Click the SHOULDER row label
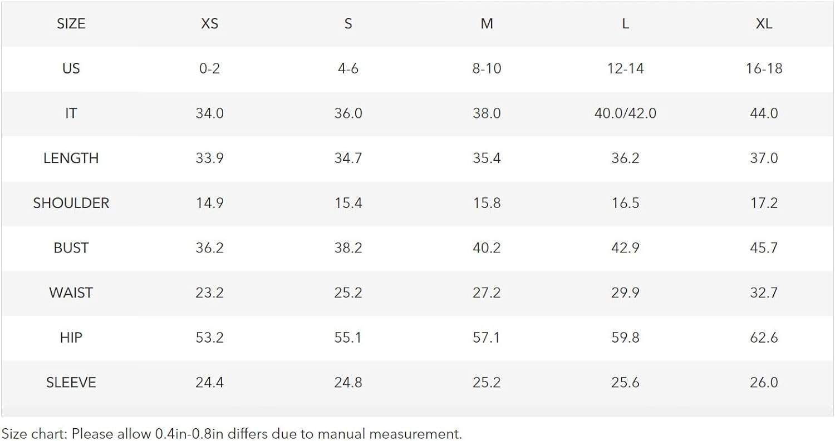The height and width of the screenshot is (441, 835). tap(71, 203)
